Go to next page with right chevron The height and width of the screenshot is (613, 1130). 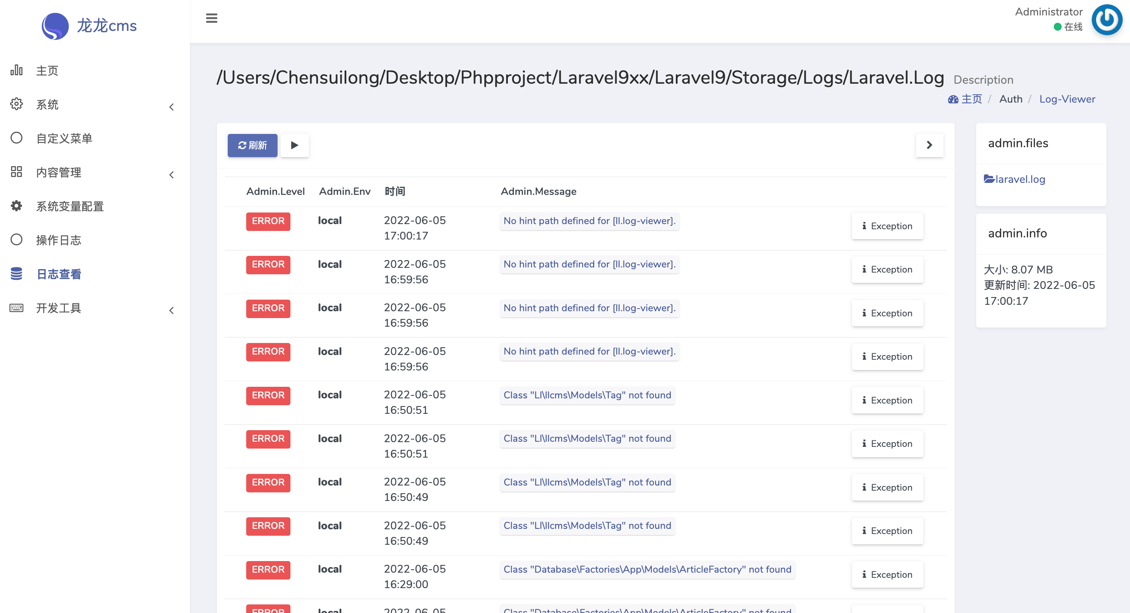click(929, 145)
